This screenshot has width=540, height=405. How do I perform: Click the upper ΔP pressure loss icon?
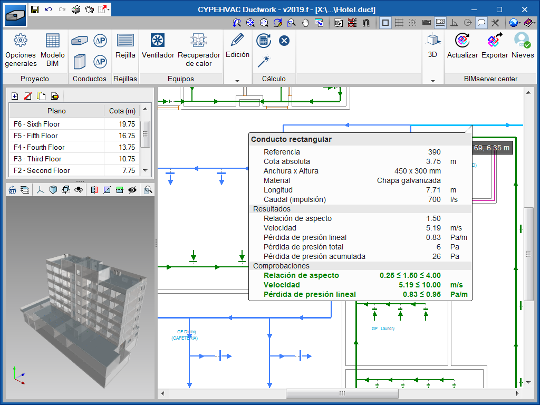pos(100,41)
